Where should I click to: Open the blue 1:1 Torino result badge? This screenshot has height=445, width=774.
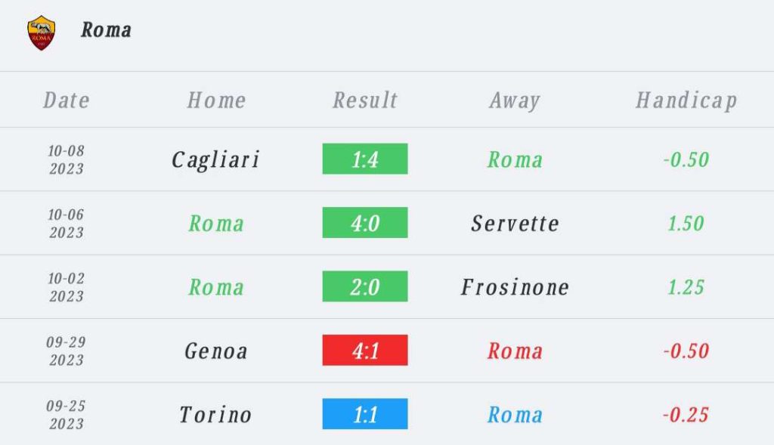click(x=365, y=414)
